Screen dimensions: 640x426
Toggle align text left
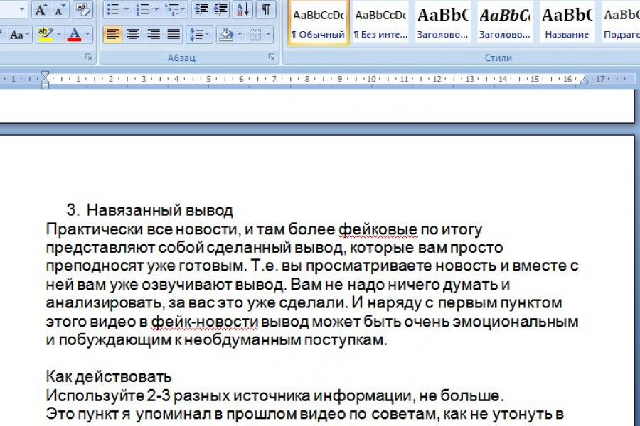[x=112, y=34]
